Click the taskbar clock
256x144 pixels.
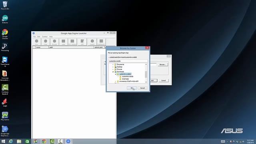tap(250, 141)
